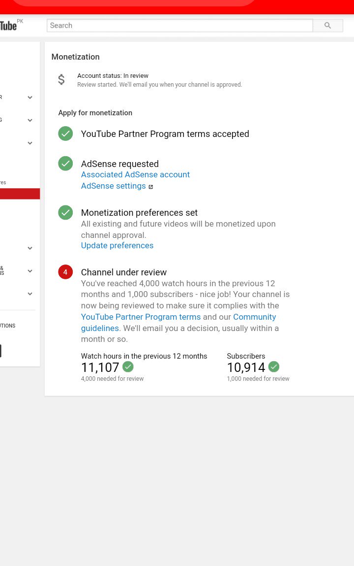Click the 'Monetization preferences set' text
The image size is (354, 566).
click(x=139, y=213)
